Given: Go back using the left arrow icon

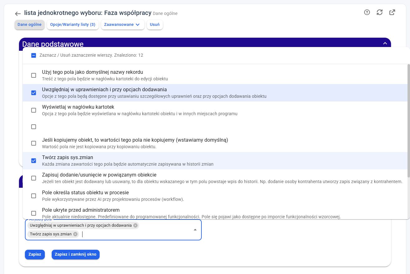Looking at the screenshot, I should 18,14.
